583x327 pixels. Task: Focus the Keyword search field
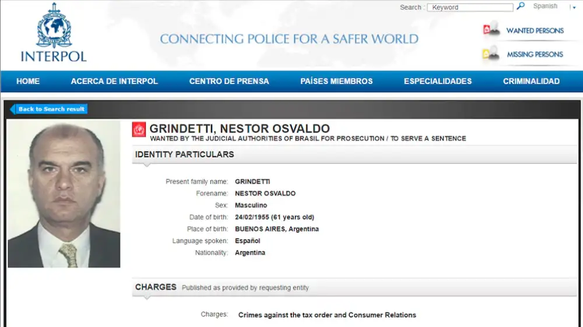pos(470,8)
